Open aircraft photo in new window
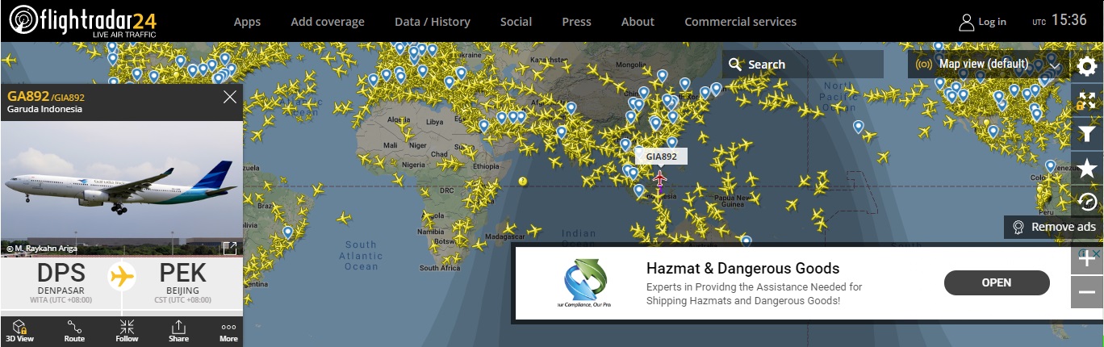Viewport: 1104px width, 347px height. tap(230, 249)
